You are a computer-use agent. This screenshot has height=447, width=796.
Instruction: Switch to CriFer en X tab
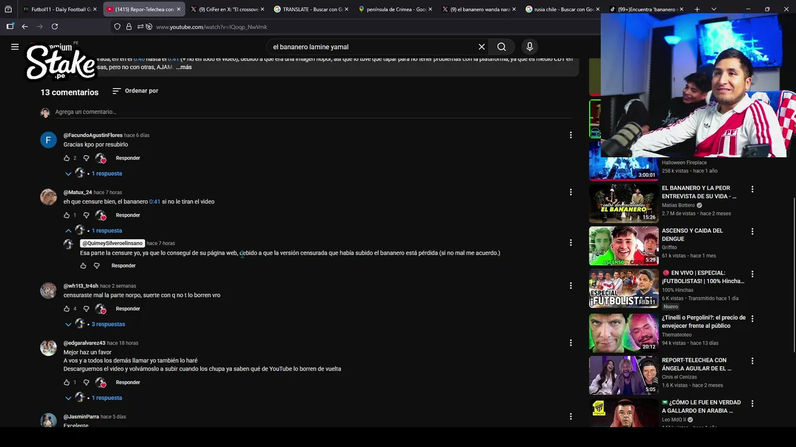pyautogui.click(x=227, y=9)
